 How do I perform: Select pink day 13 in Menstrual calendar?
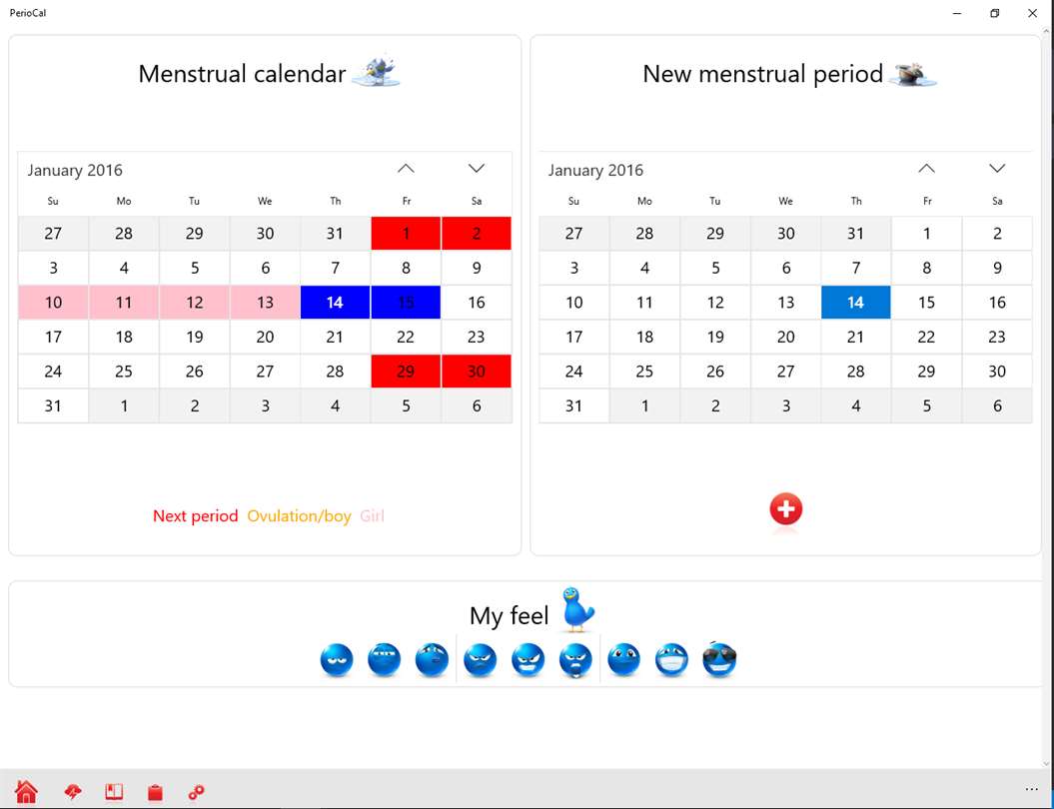(265, 303)
